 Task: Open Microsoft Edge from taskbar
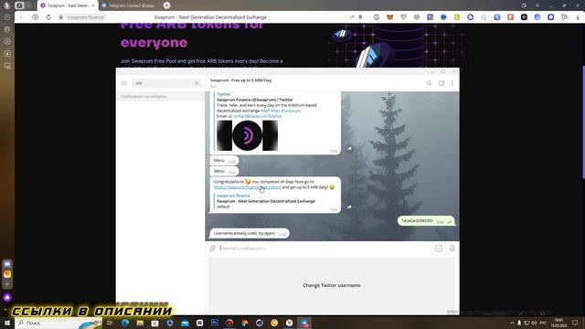125,323
